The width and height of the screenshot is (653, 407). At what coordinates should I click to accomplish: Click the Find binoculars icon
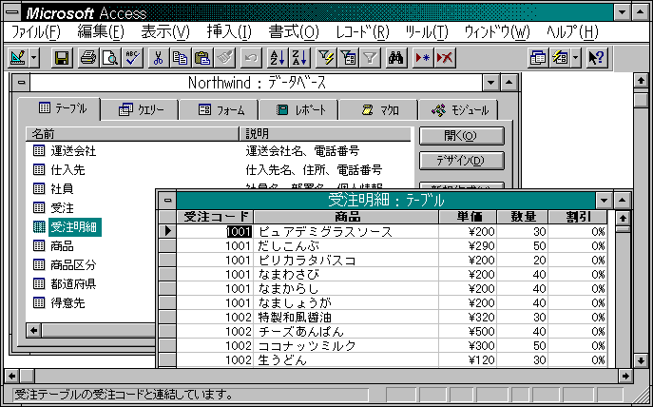point(395,58)
